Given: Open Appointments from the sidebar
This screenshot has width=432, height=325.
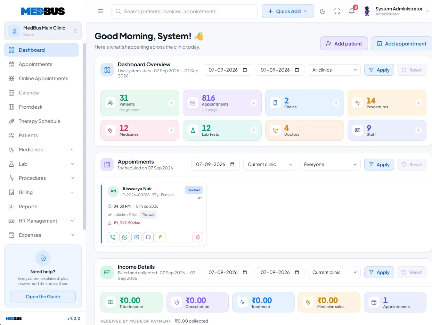Looking at the screenshot, I should (41, 64).
